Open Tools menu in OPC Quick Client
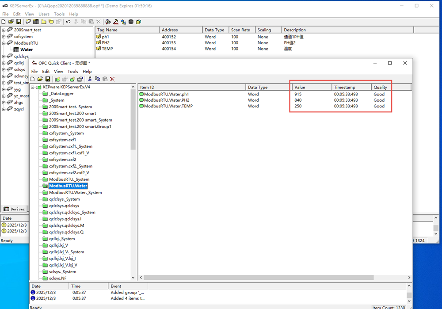 point(72,71)
